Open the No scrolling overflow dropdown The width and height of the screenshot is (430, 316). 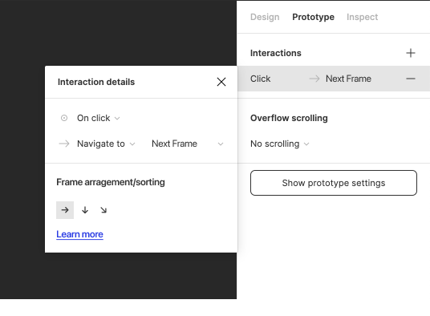click(x=280, y=144)
